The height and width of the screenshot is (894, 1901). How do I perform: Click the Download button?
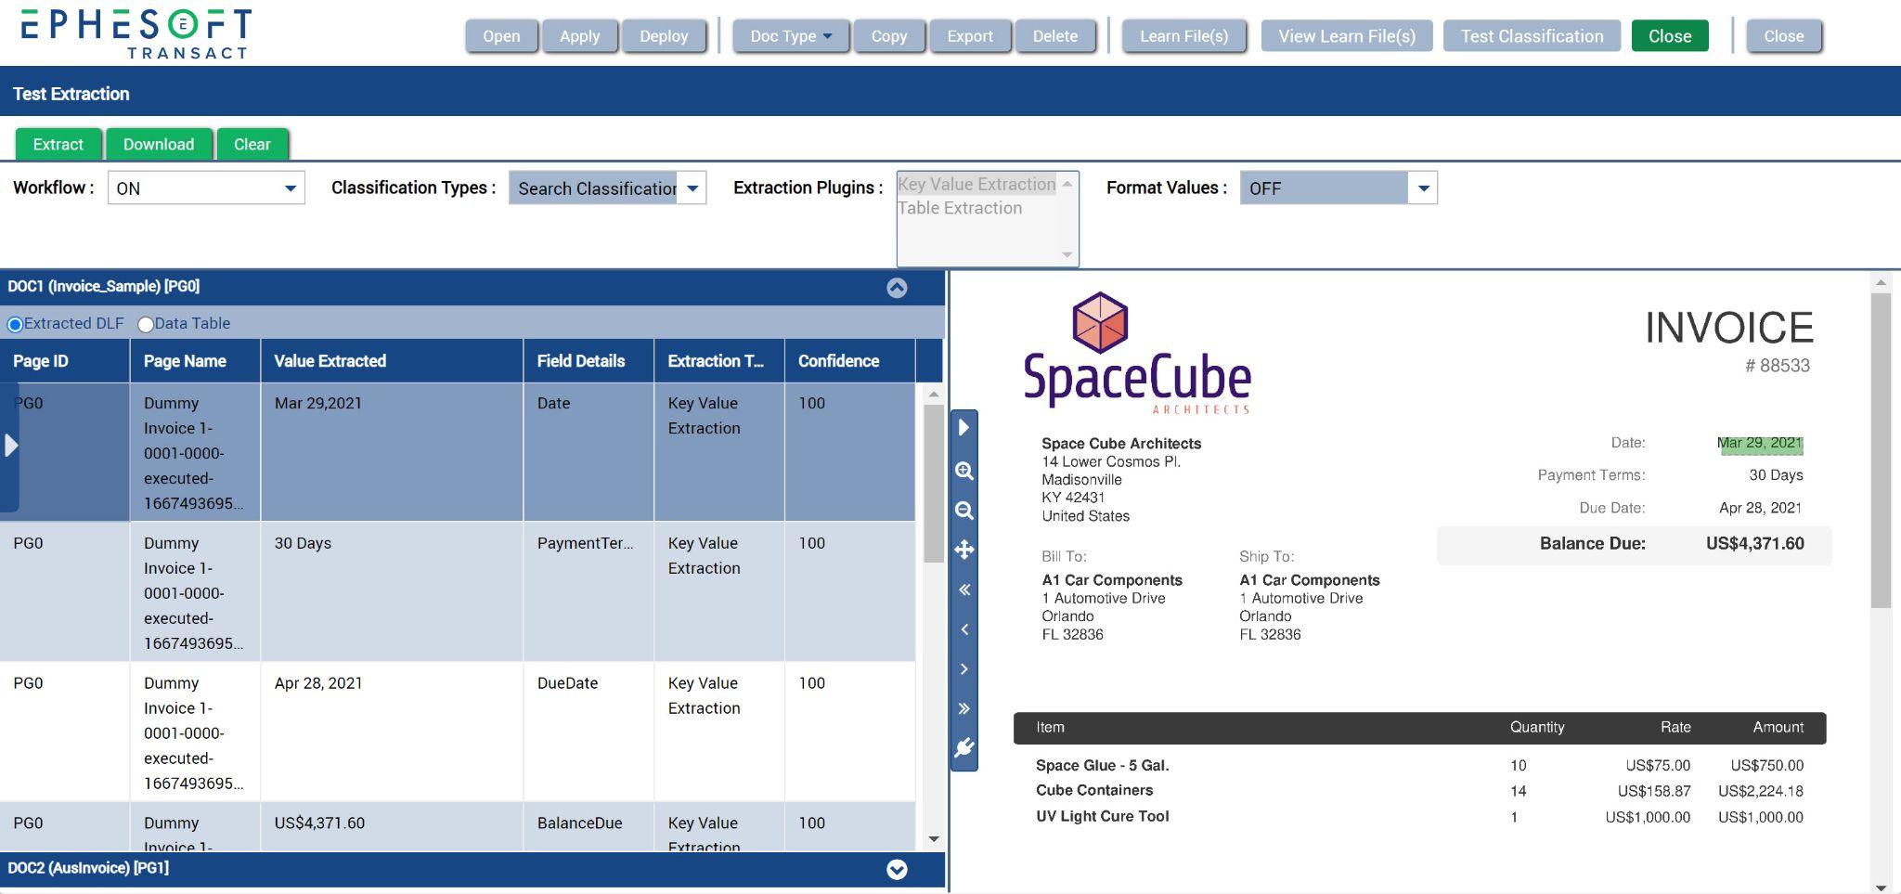click(x=159, y=144)
